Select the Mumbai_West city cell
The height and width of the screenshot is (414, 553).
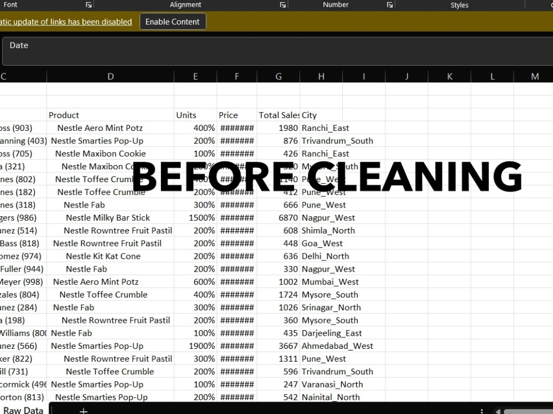[330, 282]
